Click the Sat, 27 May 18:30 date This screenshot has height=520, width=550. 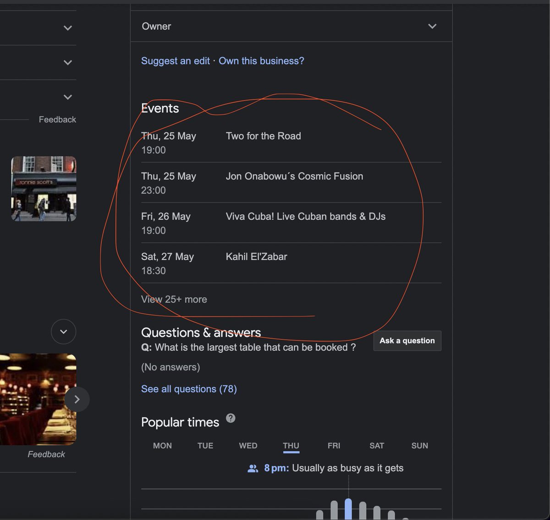point(168,264)
